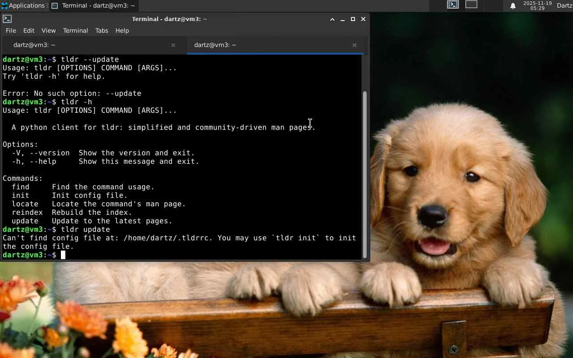Click the Terminal taskbar button in the panel
The width and height of the screenshot is (573, 358).
93,5
